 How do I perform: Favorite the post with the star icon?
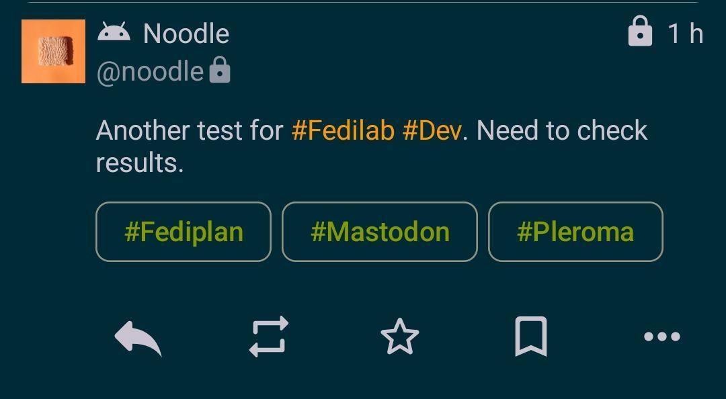pyautogui.click(x=399, y=337)
